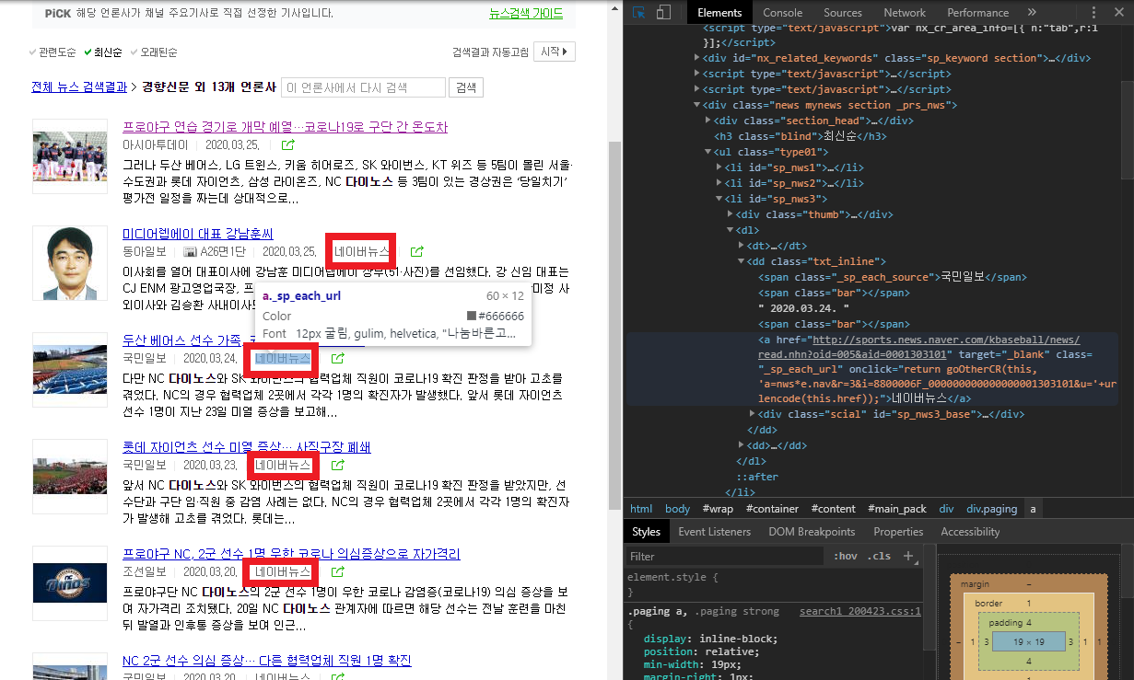Viewport: 1134px width, 680px height.
Task: Switch to the Sources tab
Action: tap(843, 13)
